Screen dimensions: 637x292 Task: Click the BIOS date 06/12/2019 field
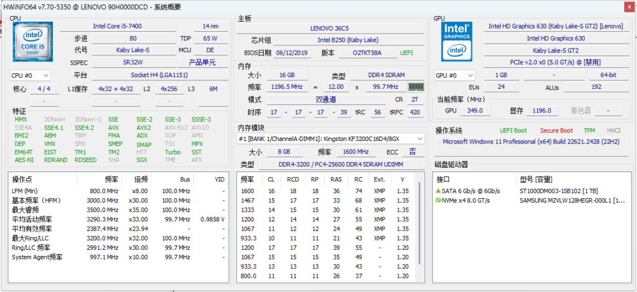[x=292, y=53]
